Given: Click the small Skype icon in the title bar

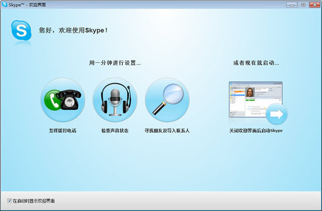Looking at the screenshot, I should 4,4.
